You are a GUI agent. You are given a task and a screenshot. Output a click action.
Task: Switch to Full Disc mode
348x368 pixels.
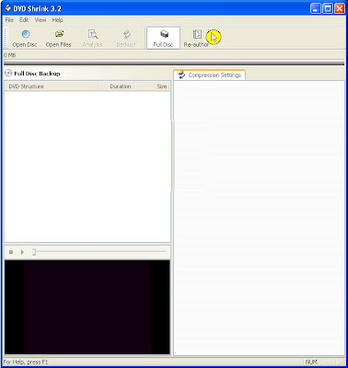coord(163,39)
